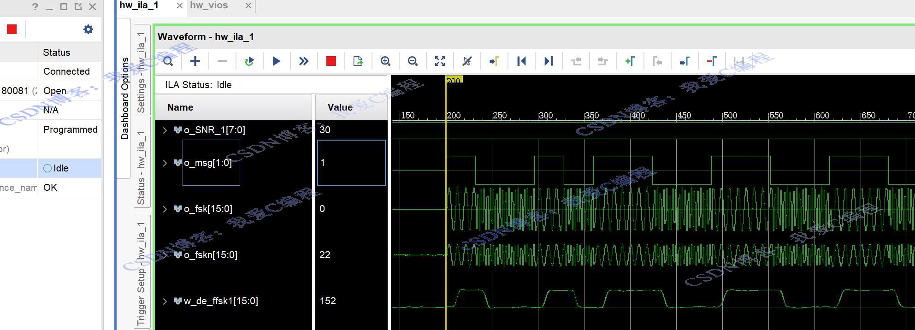Switch to the hw_ila_1 tab
Screen dimensions: 915x330
(x=139, y=5)
